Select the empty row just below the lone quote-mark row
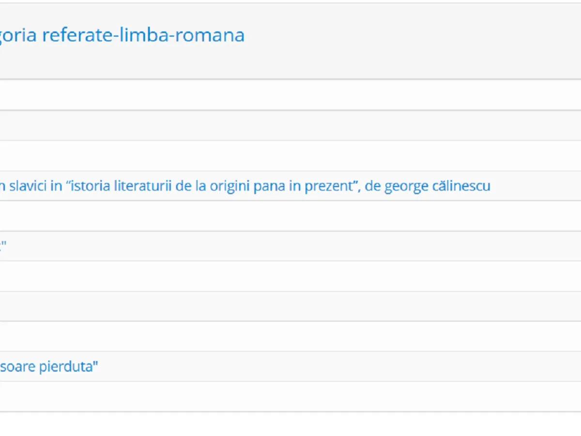The image size is (581, 436). (x=290, y=276)
